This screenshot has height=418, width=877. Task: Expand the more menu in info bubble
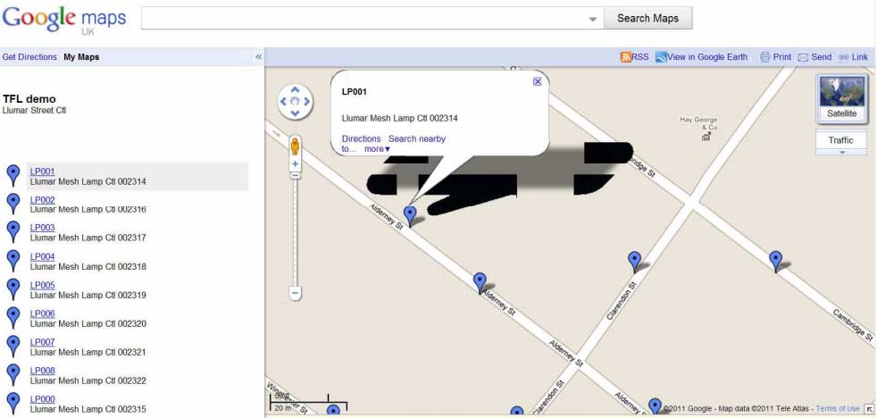pos(377,149)
